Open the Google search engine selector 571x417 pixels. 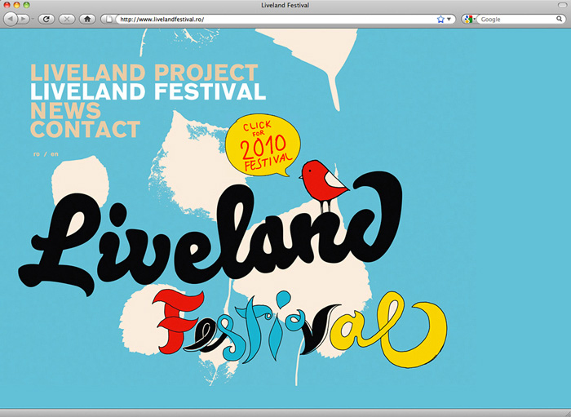point(470,18)
